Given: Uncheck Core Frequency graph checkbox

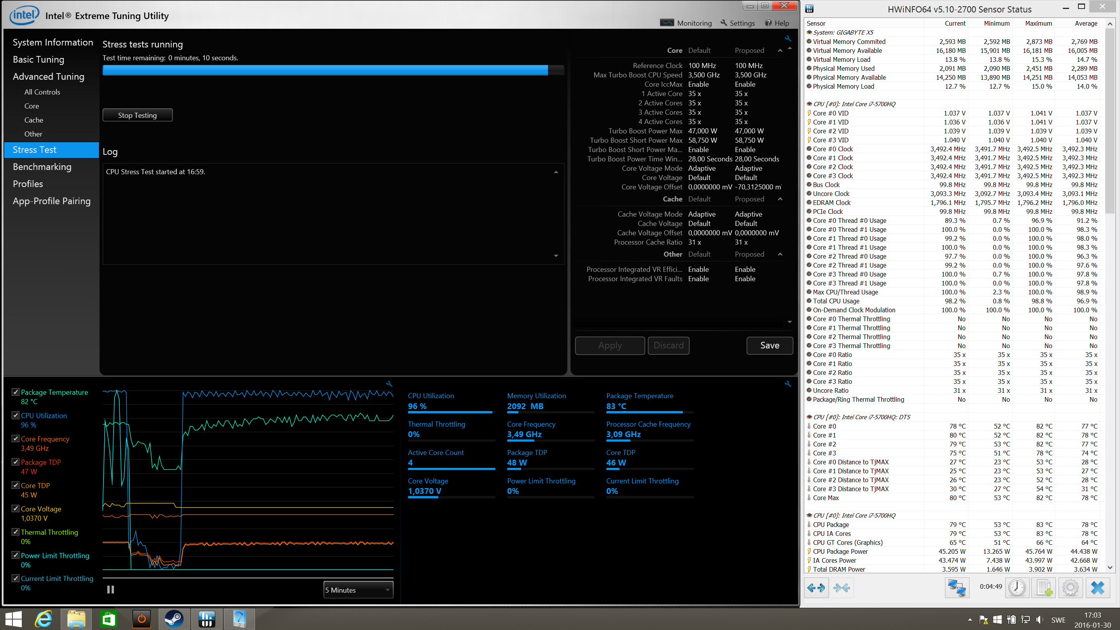Looking at the screenshot, I should (x=15, y=439).
